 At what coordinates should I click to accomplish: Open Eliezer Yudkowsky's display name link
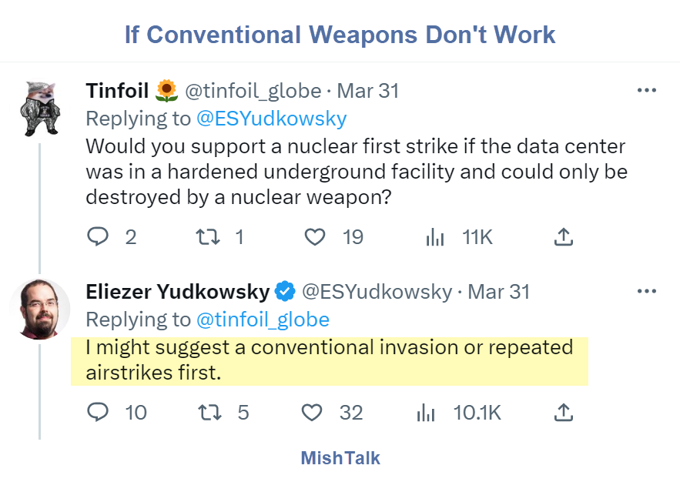pyautogui.click(x=178, y=292)
